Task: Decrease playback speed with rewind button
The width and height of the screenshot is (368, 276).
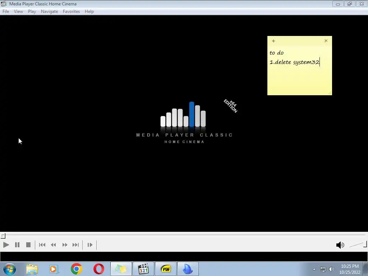Action: point(54,245)
